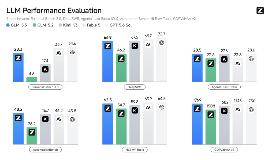Select the Terminal Bench 3.0 label pill
This screenshot has width=268, height=160.
pos(45,87)
